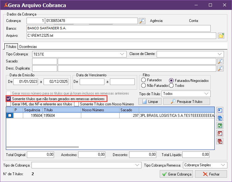Viewport: 232px width, 182px height.
Task: Click the Sacado column header
Action: pos(129,110)
